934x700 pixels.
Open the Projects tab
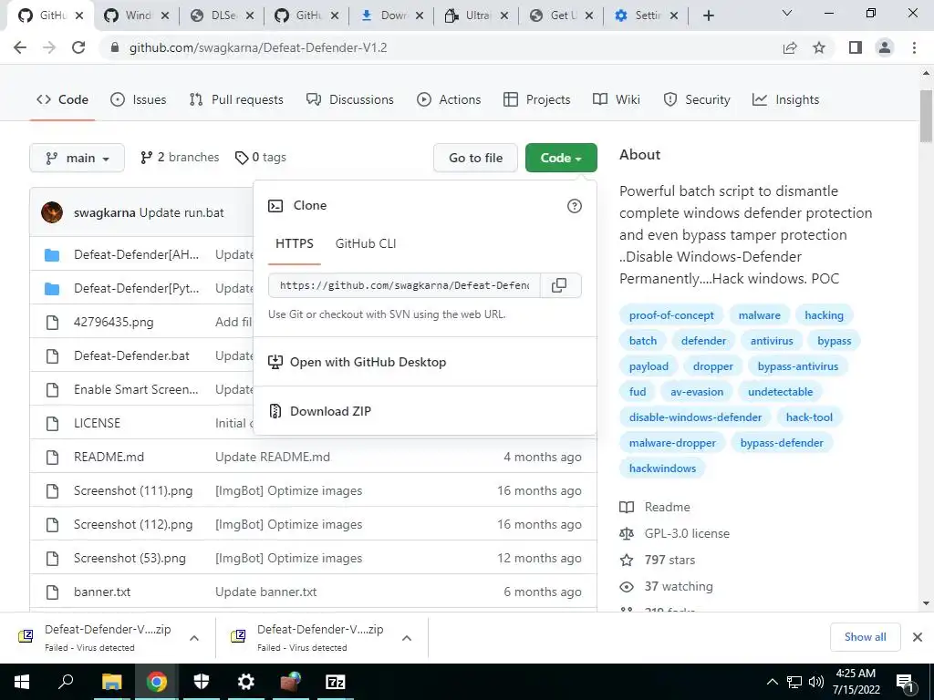coord(536,99)
